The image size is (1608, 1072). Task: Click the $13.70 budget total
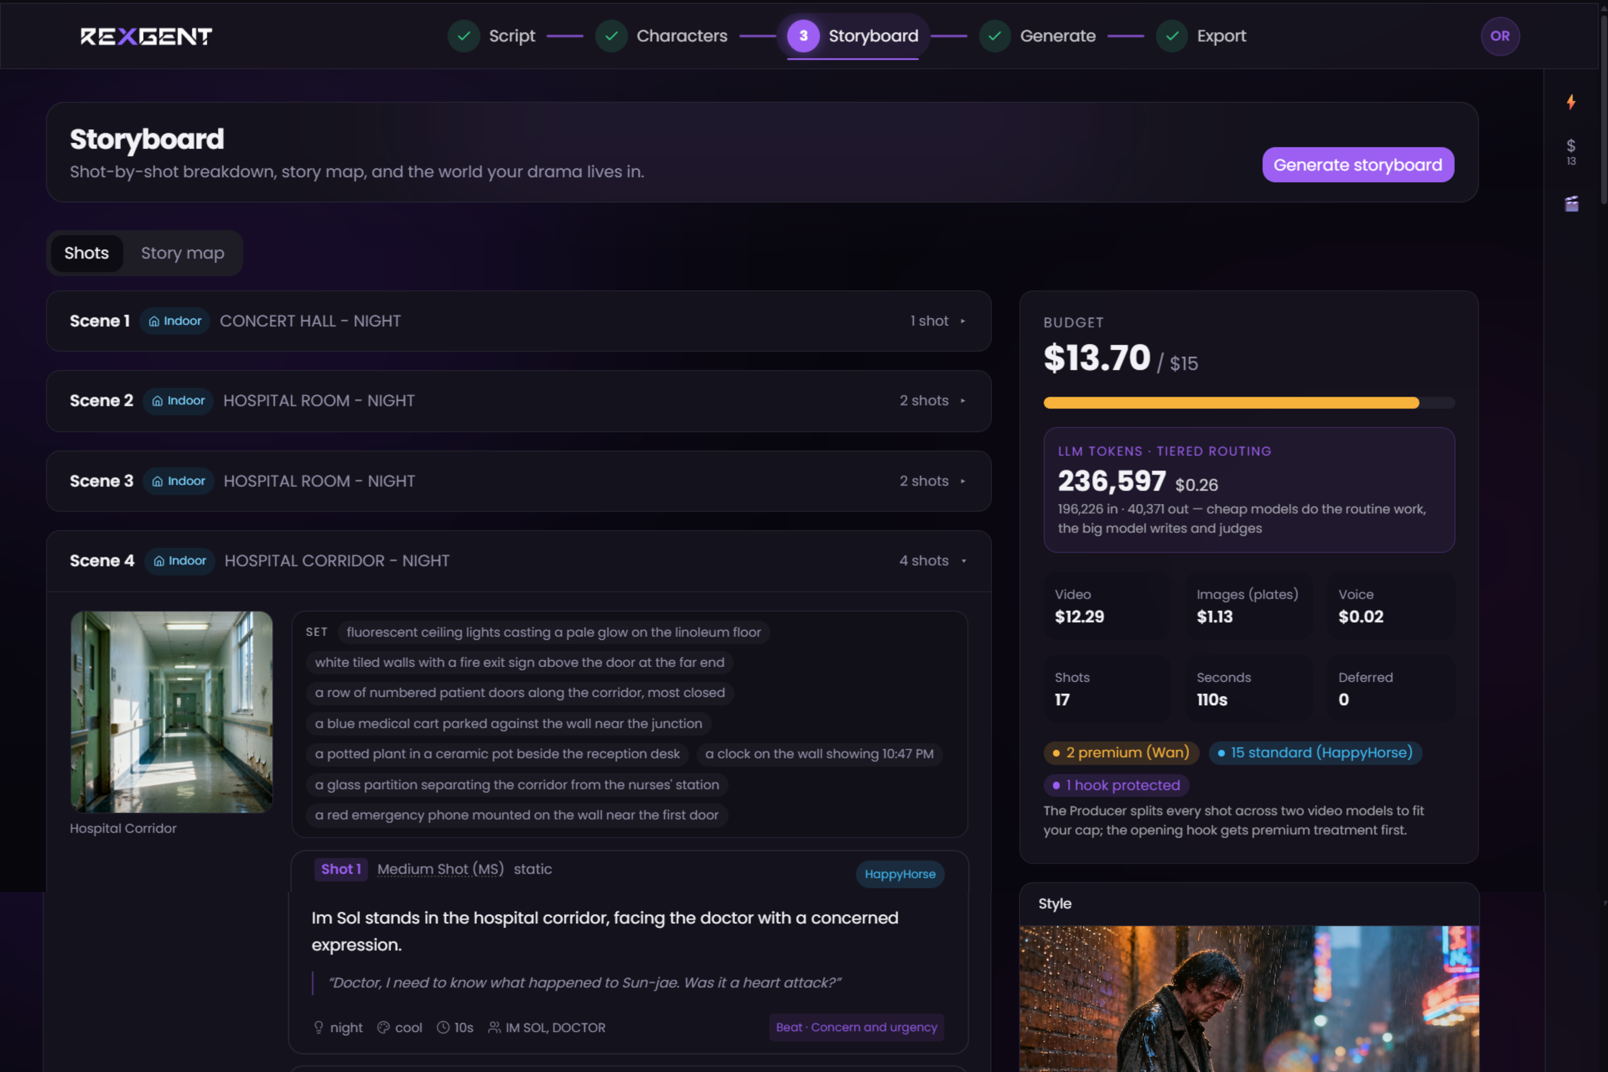click(x=1097, y=358)
